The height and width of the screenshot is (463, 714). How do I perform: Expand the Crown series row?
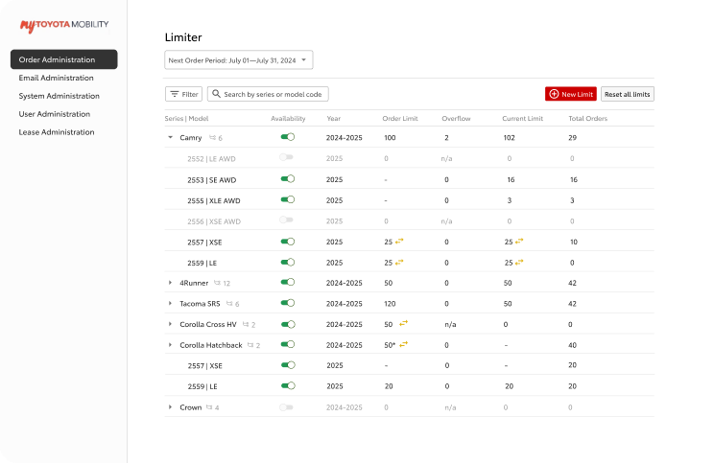170,407
